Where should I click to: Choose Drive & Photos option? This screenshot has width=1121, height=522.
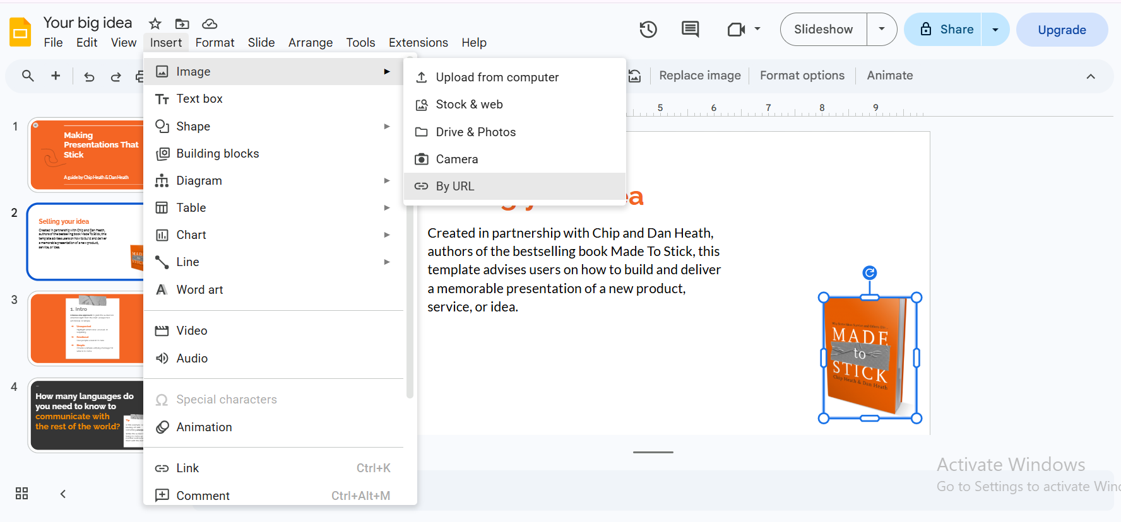click(x=514, y=132)
